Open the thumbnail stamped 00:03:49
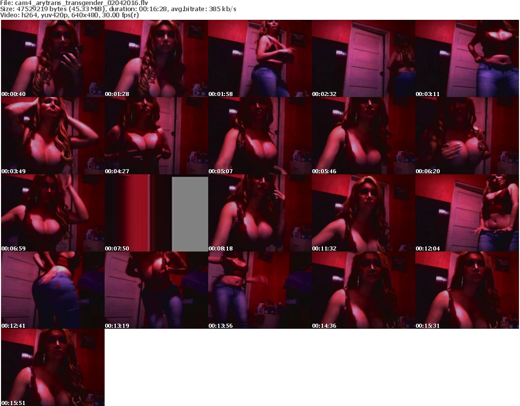The height and width of the screenshot is (406, 520). point(53,136)
